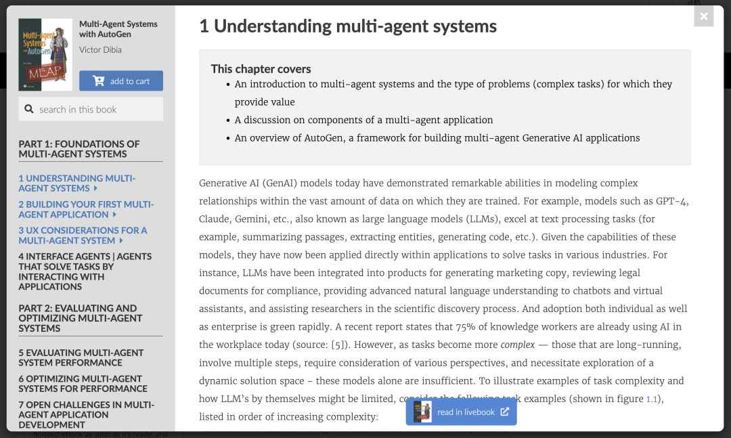Viewport: 731px width, 438px height.
Task: Select chapter 6 Optimizing Multi-Agent Systems entry
Action: (x=83, y=384)
